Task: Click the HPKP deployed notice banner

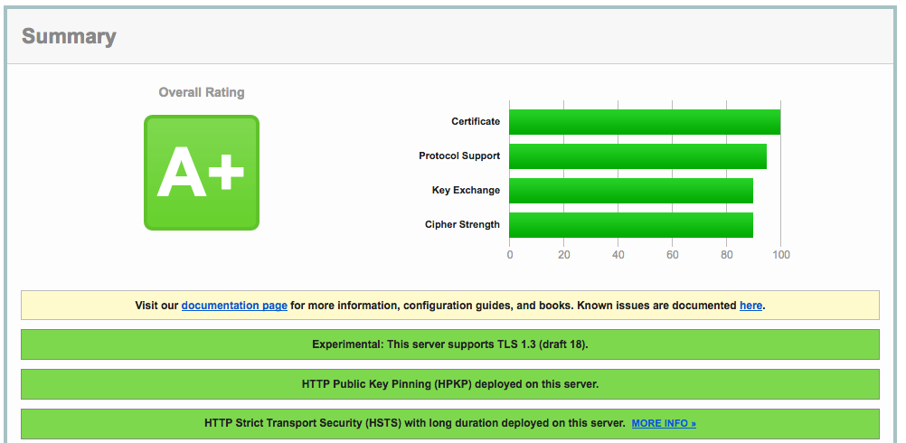Action: pos(450,384)
